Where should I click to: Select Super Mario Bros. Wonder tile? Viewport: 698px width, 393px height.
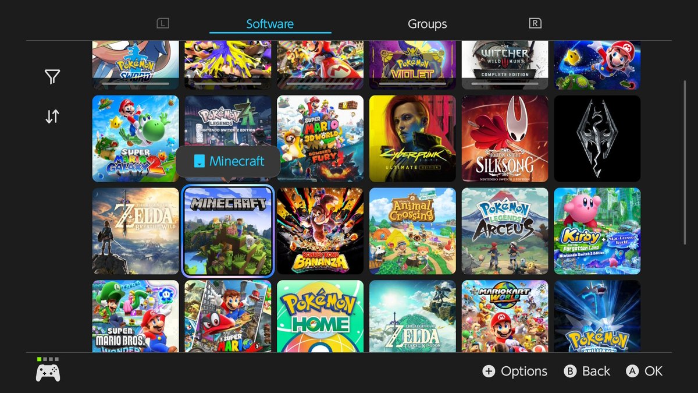tap(136, 316)
